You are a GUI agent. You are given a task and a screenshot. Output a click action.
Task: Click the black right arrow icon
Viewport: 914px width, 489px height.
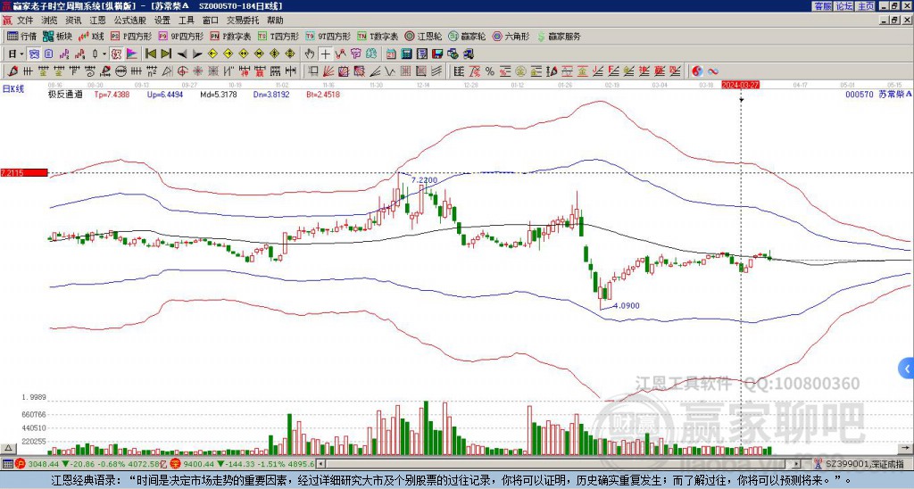tap(197, 54)
